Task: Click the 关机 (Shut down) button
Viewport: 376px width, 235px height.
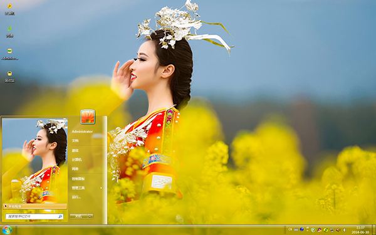Action: point(78,216)
